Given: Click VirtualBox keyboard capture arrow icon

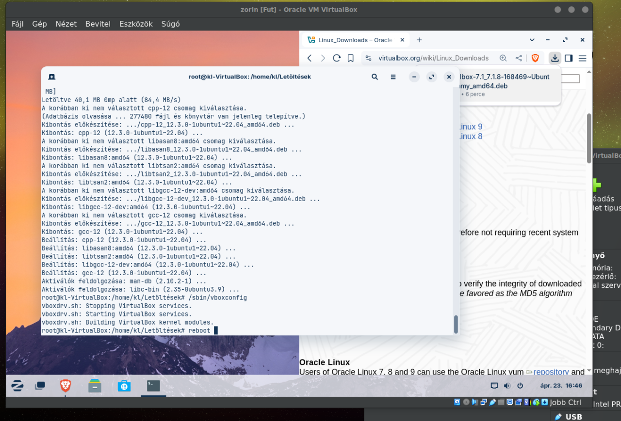Looking at the screenshot, I should click(545, 402).
